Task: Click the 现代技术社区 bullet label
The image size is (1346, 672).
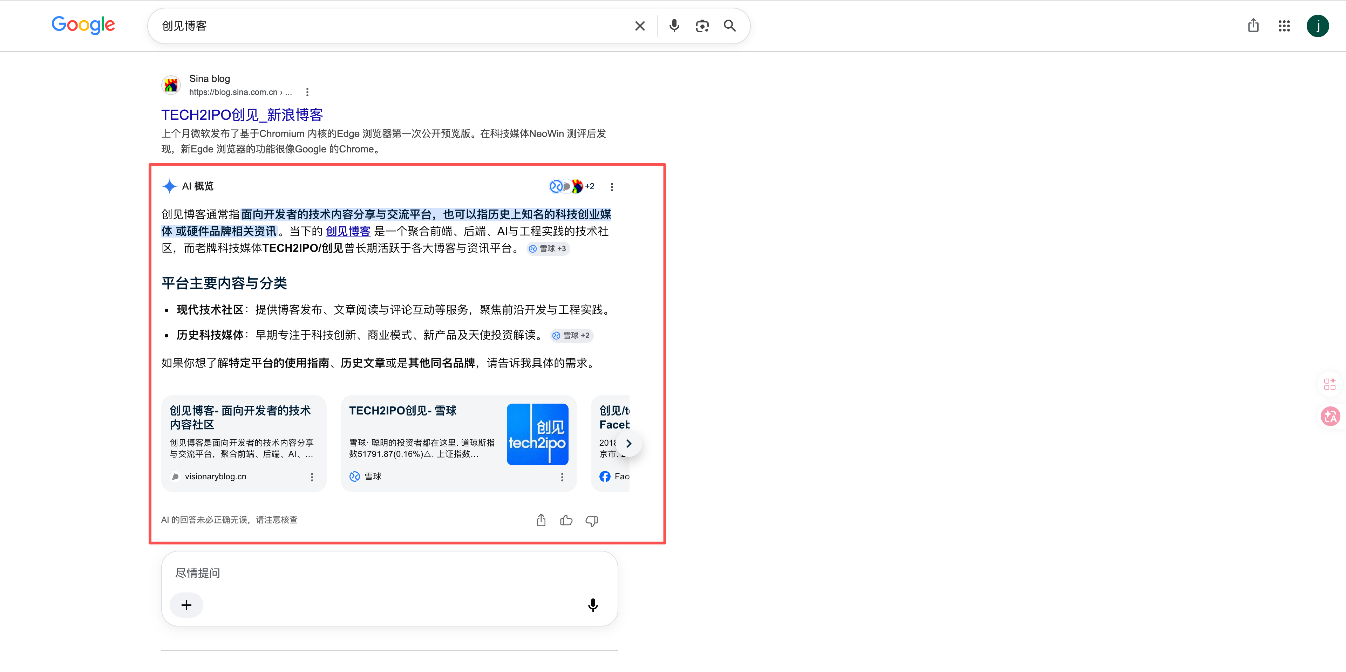Action: (x=210, y=310)
